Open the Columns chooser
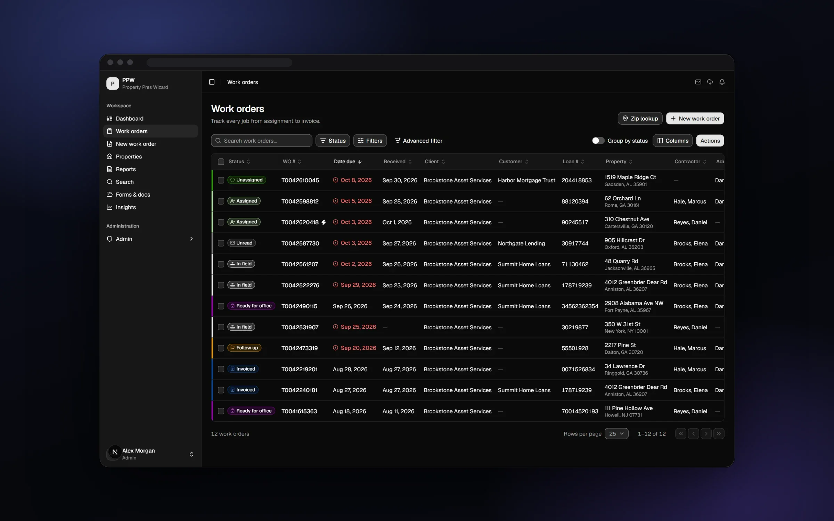This screenshot has height=521, width=834. point(672,141)
